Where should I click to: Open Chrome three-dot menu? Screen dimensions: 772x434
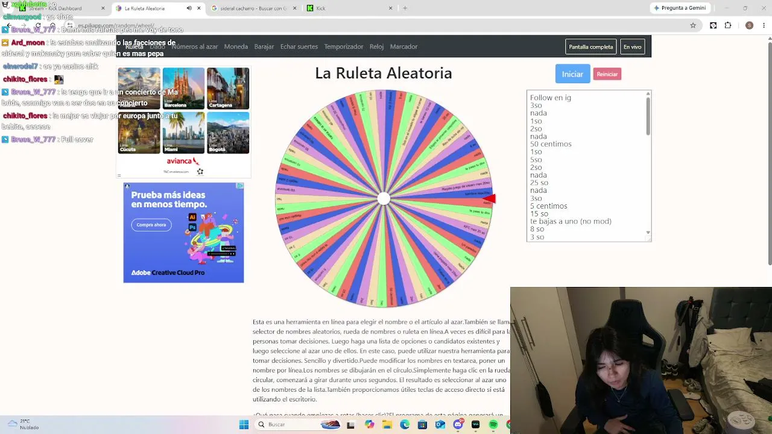click(x=764, y=25)
